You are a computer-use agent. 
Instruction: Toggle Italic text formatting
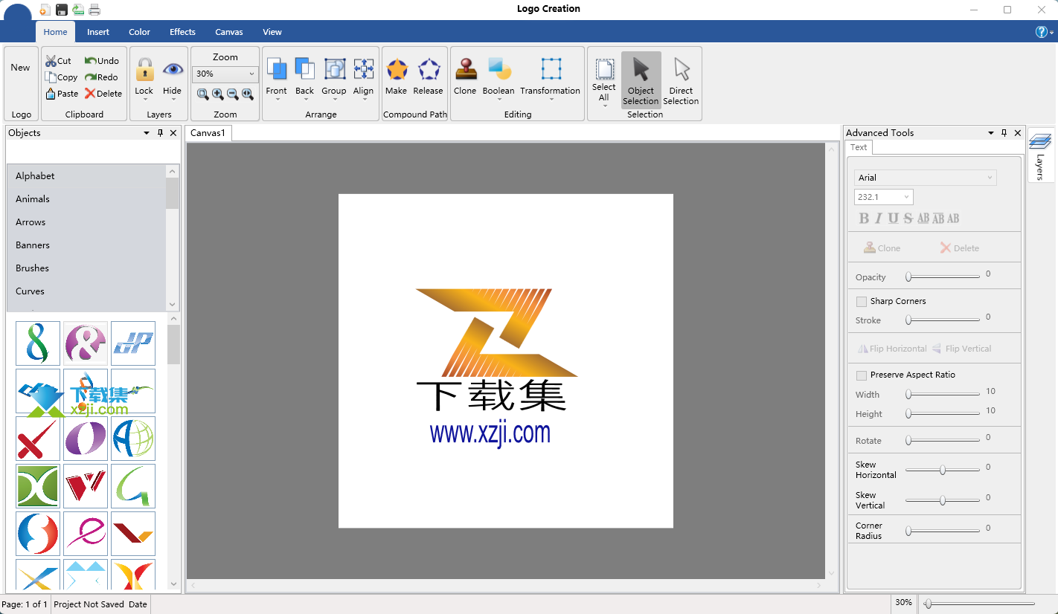tap(878, 219)
